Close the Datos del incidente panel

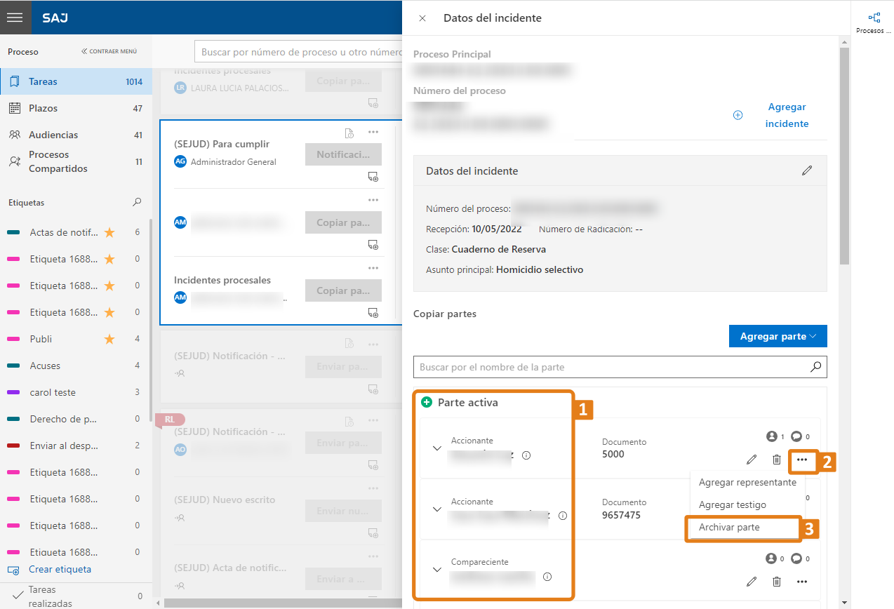[x=422, y=18]
